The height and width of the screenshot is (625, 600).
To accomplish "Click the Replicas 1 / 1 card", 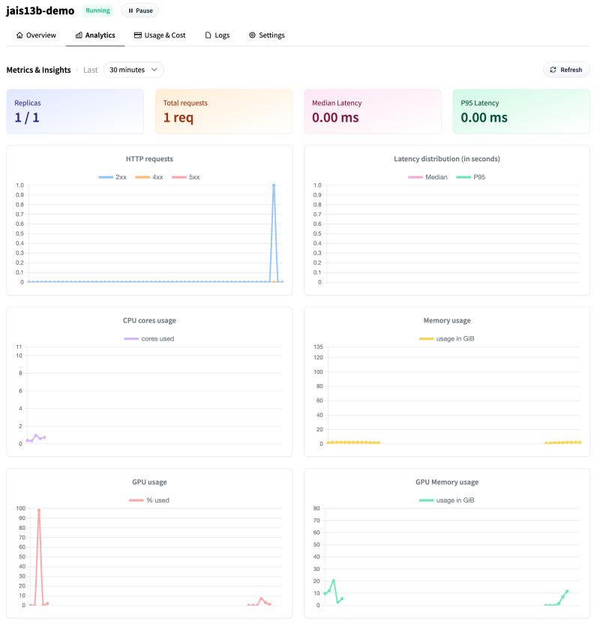I will 75,112.
